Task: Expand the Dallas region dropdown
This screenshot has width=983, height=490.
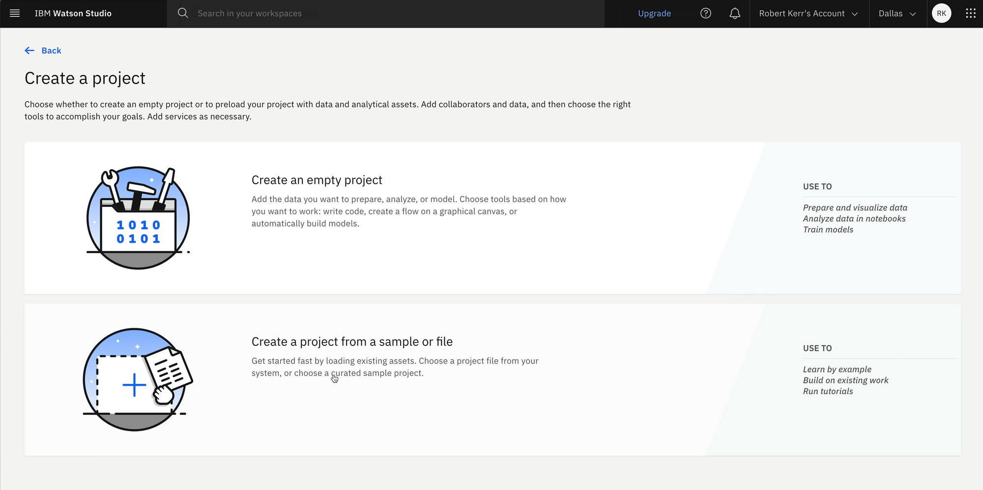Action: tap(897, 13)
